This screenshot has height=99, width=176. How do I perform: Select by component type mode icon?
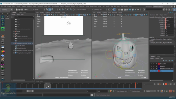[53, 10]
